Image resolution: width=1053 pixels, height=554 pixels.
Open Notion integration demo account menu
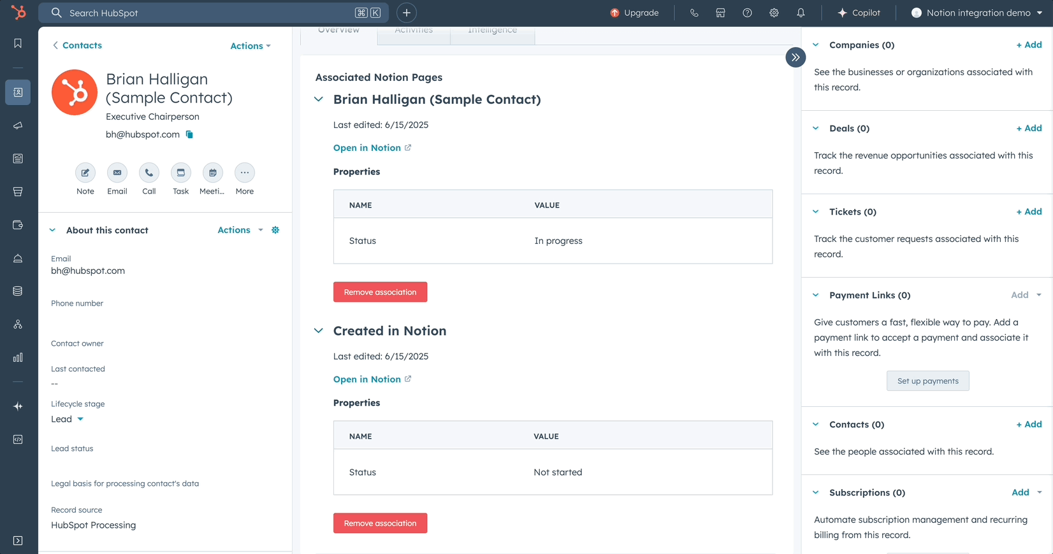coord(977,13)
